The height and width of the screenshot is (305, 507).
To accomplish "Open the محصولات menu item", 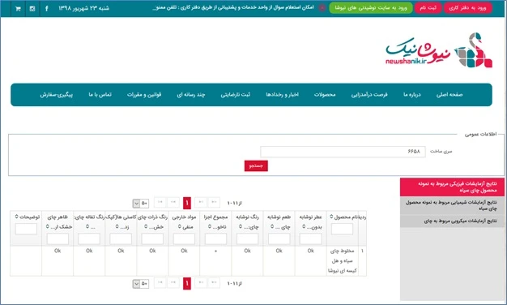I will (x=325, y=95).
